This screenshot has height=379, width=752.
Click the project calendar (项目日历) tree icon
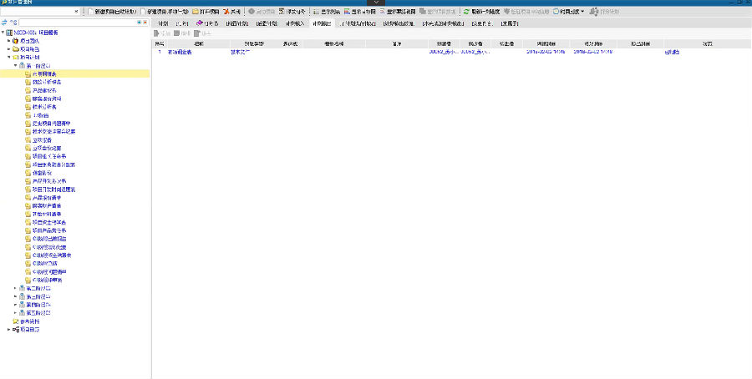pos(15,330)
